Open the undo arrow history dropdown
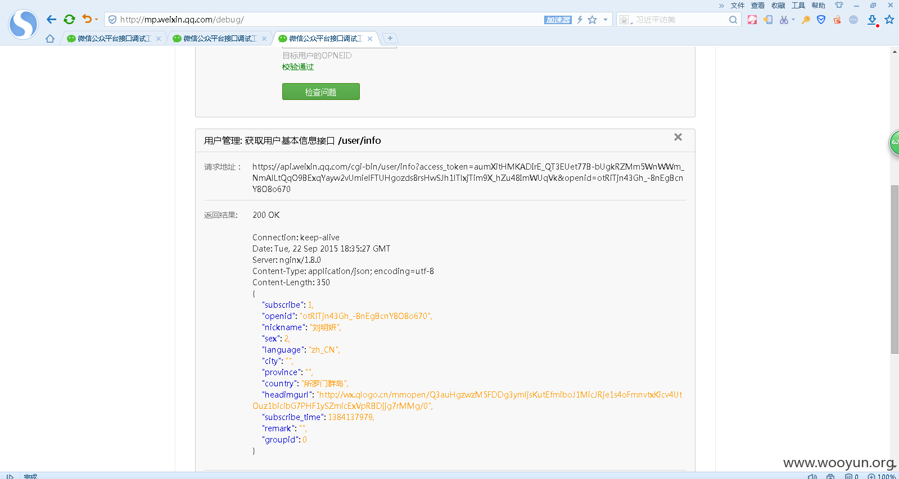The image size is (899, 479). (x=96, y=20)
